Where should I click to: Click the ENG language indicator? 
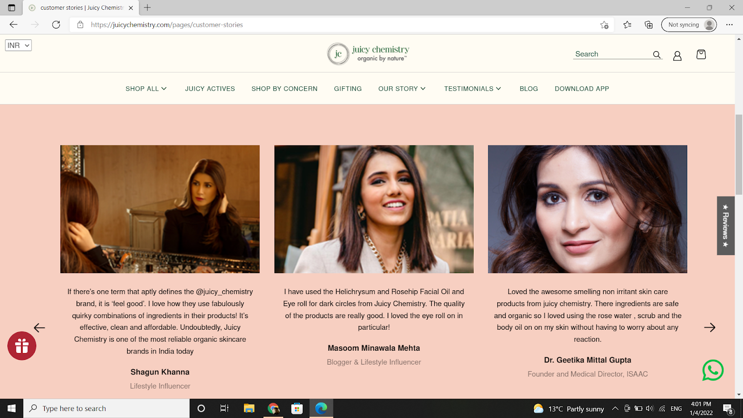pyautogui.click(x=676, y=409)
